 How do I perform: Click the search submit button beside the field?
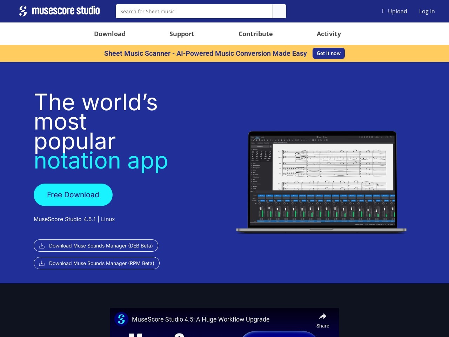[279, 11]
